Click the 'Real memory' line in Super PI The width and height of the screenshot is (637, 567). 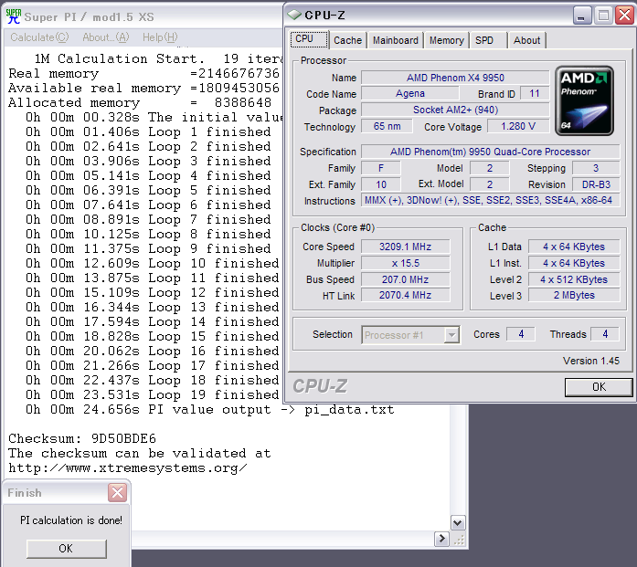click(x=144, y=73)
